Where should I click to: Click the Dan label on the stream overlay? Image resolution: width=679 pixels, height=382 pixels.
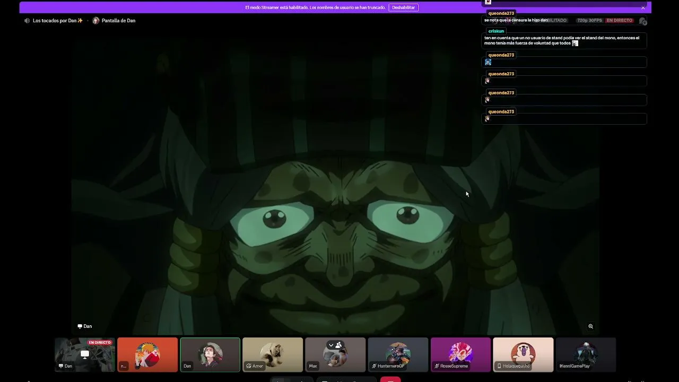tap(85, 326)
